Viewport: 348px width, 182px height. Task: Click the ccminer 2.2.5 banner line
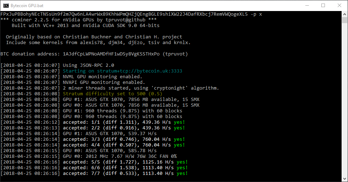tap(79, 20)
